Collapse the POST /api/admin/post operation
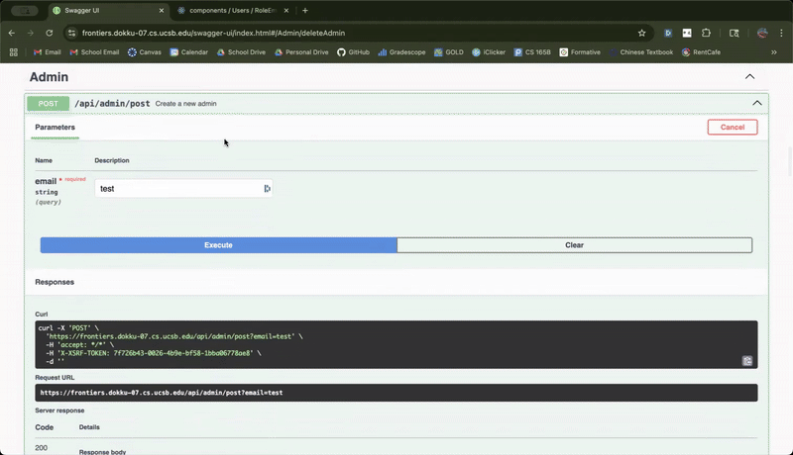The height and width of the screenshot is (455, 793). point(757,103)
